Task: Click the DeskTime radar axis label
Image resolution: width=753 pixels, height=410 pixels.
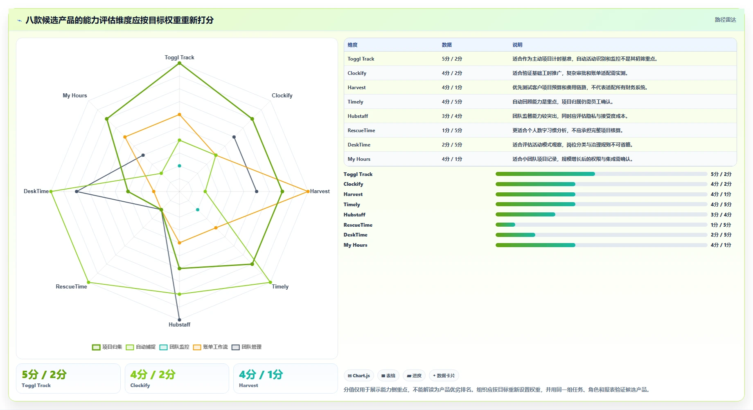Action: tap(36, 191)
